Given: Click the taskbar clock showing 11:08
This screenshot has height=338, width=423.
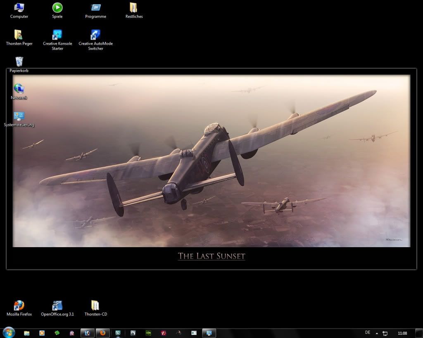Looking at the screenshot, I should tap(402, 333).
